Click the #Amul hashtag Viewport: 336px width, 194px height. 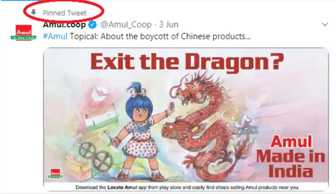(55, 36)
